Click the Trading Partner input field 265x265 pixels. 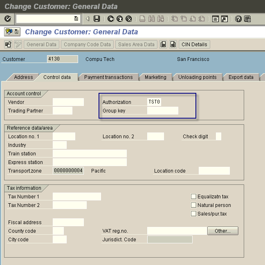(x=62, y=111)
